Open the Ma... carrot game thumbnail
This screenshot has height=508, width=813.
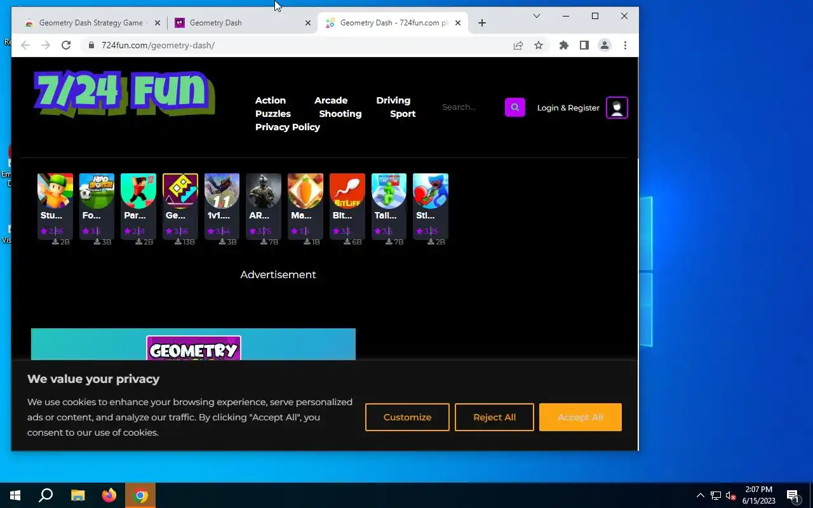pyautogui.click(x=306, y=191)
